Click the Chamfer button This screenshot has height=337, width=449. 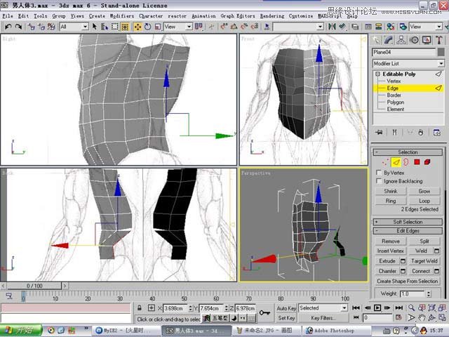tap(387, 271)
